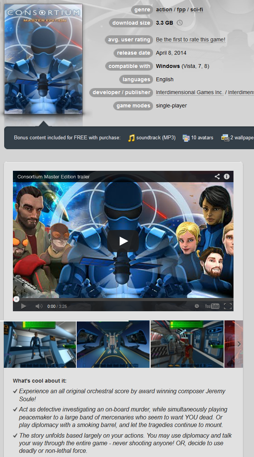Click the Consortium Master Edition trailer title
254x457 pixels.
[54, 176]
